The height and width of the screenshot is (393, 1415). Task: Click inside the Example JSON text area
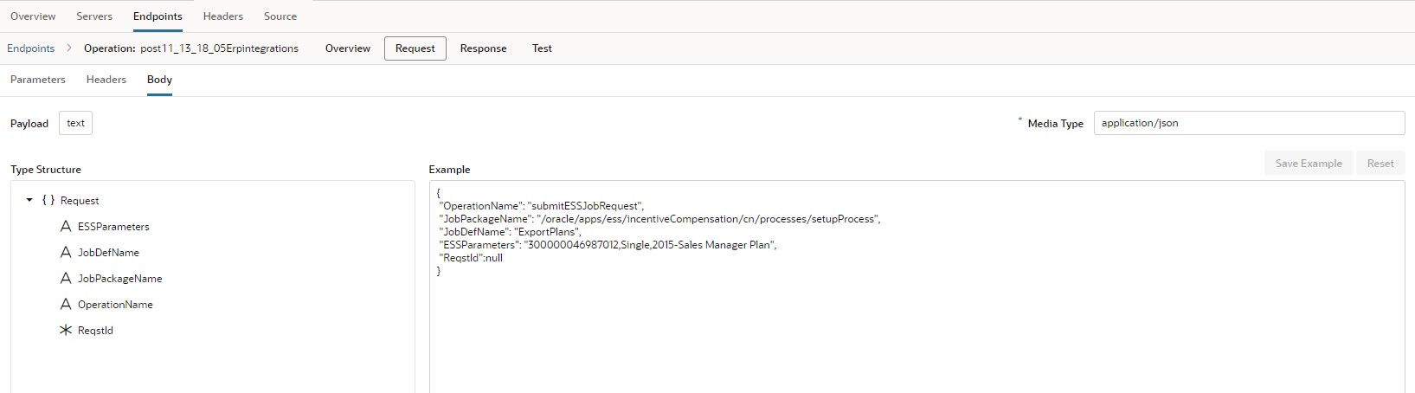(x=916, y=329)
